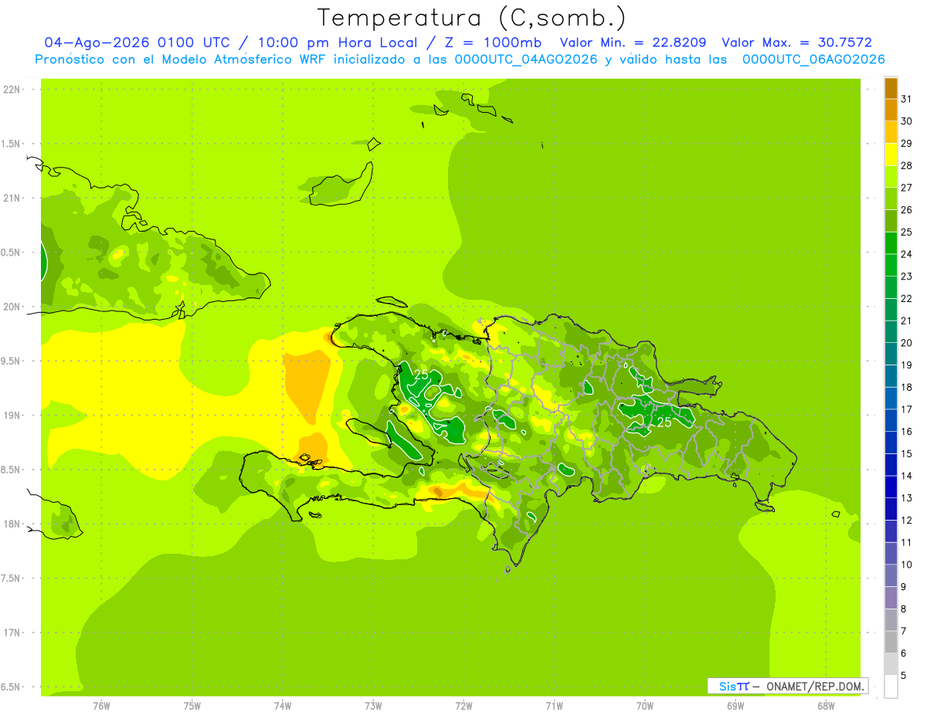Click longitude axis label '70W'

(x=645, y=706)
